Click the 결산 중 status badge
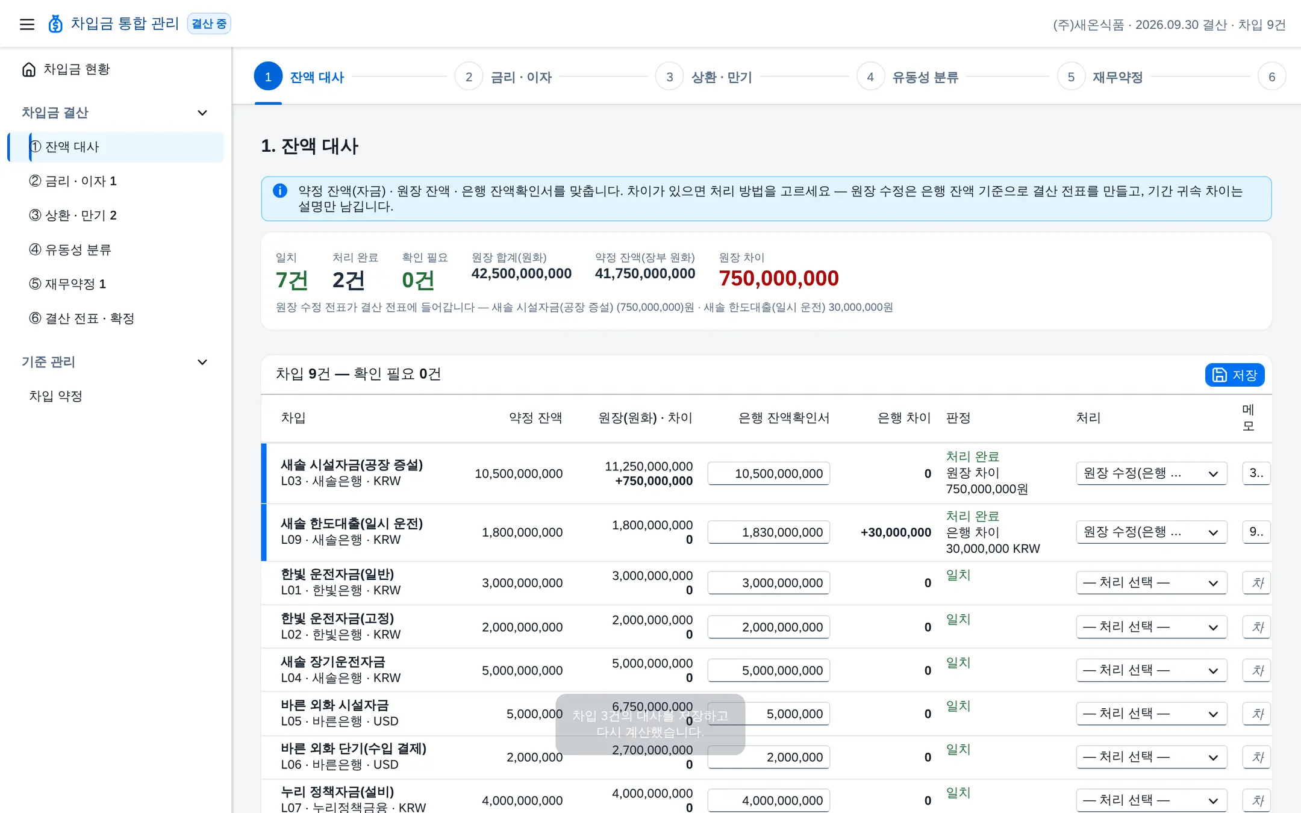 (209, 24)
